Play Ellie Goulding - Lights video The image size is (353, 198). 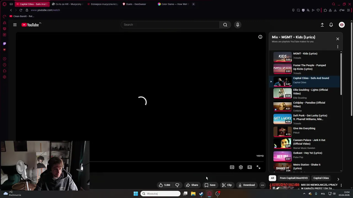pos(305,94)
